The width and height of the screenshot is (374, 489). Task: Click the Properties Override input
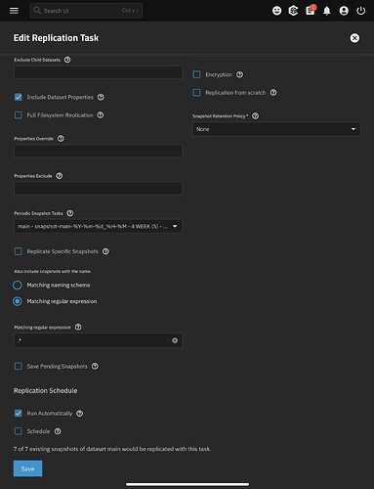click(x=98, y=151)
